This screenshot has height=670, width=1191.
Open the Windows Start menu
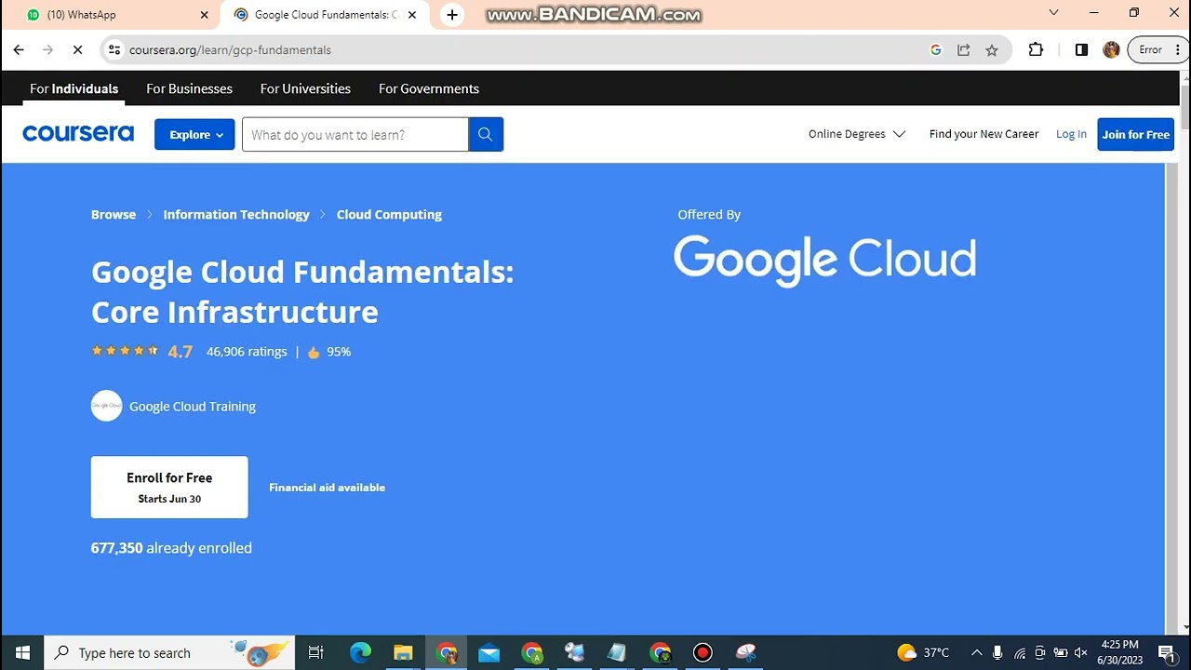[x=22, y=652]
